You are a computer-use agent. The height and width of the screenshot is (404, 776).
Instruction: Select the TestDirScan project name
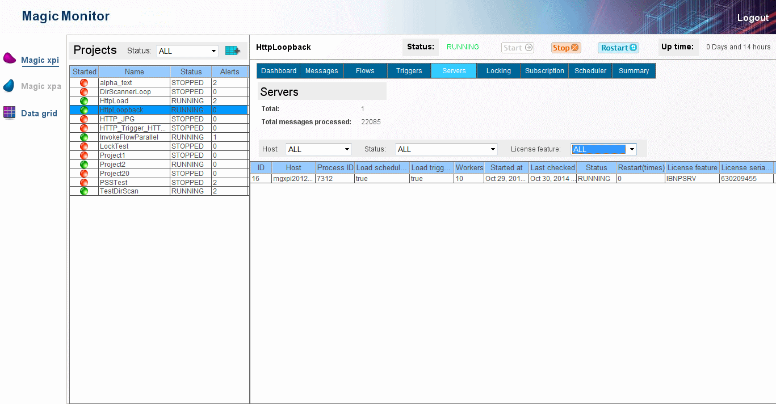pyautogui.click(x=119, y=191)
